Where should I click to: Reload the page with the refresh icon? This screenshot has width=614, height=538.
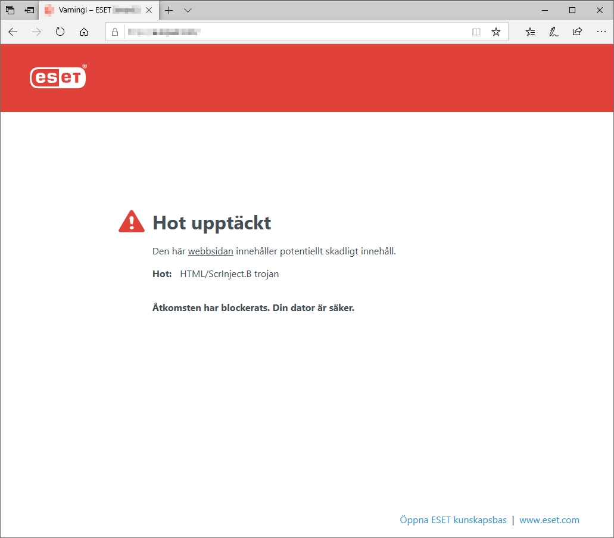(x=60, y=32)
